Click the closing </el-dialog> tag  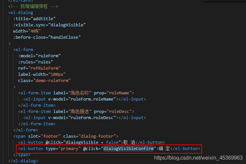click(x=23, y=161)
